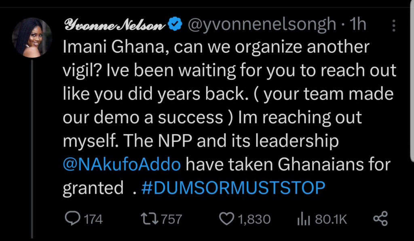Open the three-dot more options menu
Viewport: 414px width, 241px height.
394,26
